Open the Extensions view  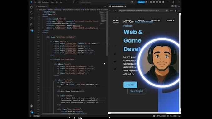pyautogui.click(x=31, y=30)
